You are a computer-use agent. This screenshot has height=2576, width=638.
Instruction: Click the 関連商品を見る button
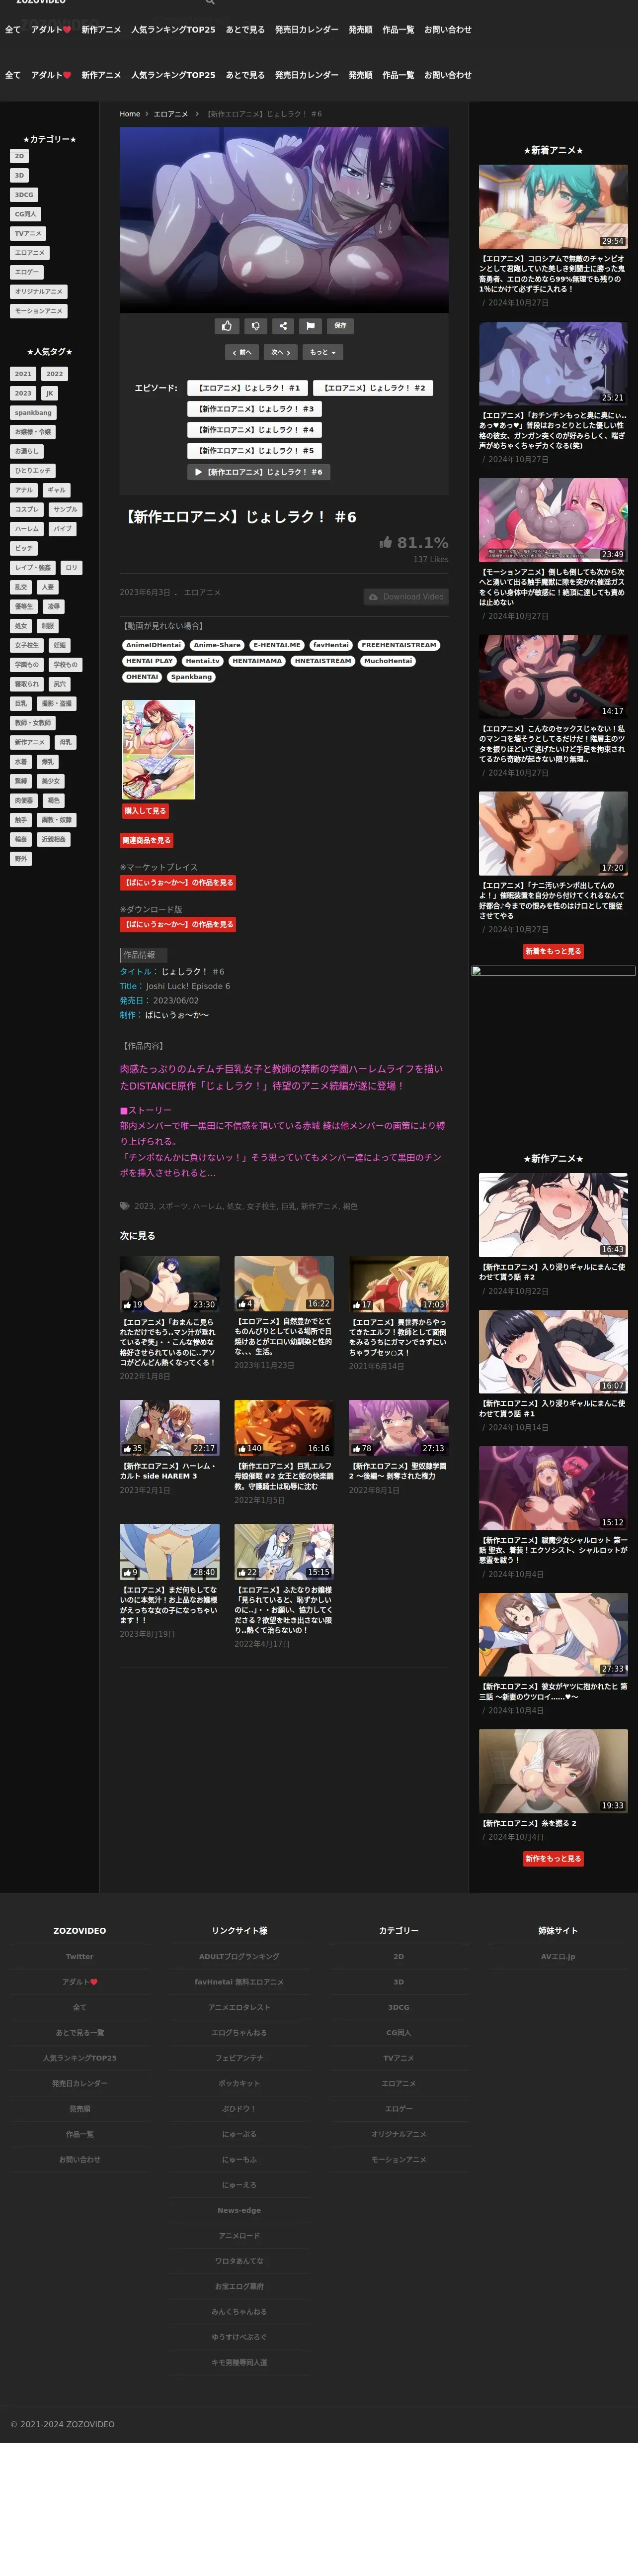coord(147,841)
